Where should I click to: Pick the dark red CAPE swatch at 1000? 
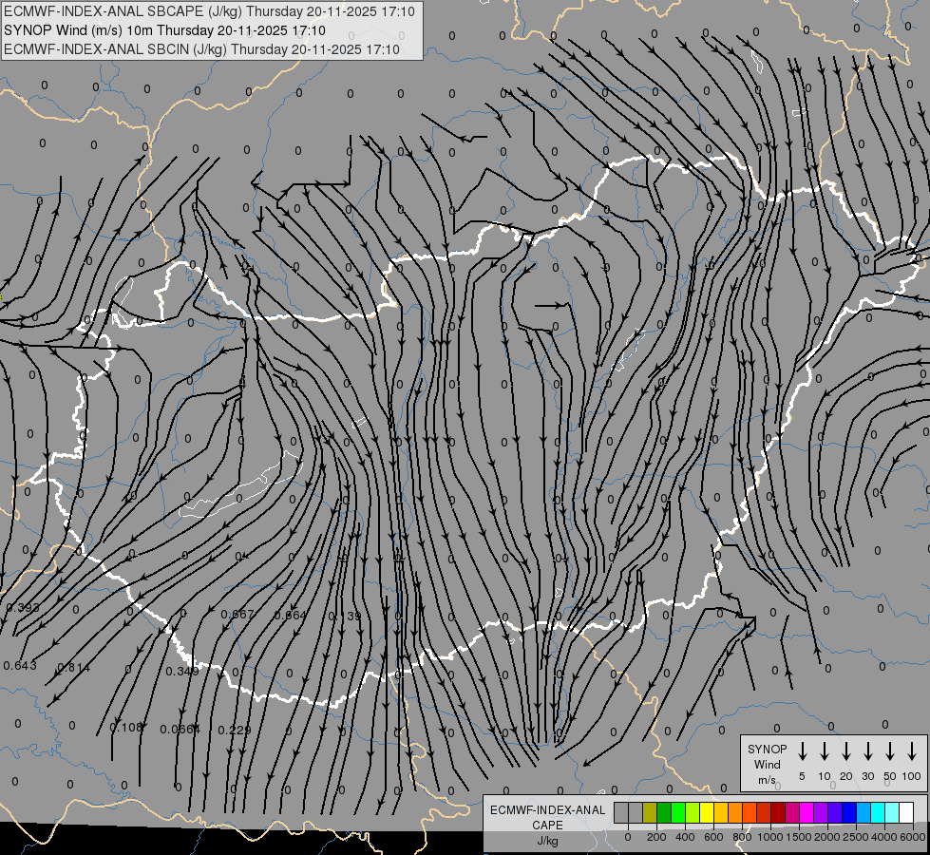point(778,812)
